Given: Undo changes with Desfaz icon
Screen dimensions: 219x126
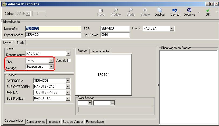Looking at the screenshot, I should (175, 10).
